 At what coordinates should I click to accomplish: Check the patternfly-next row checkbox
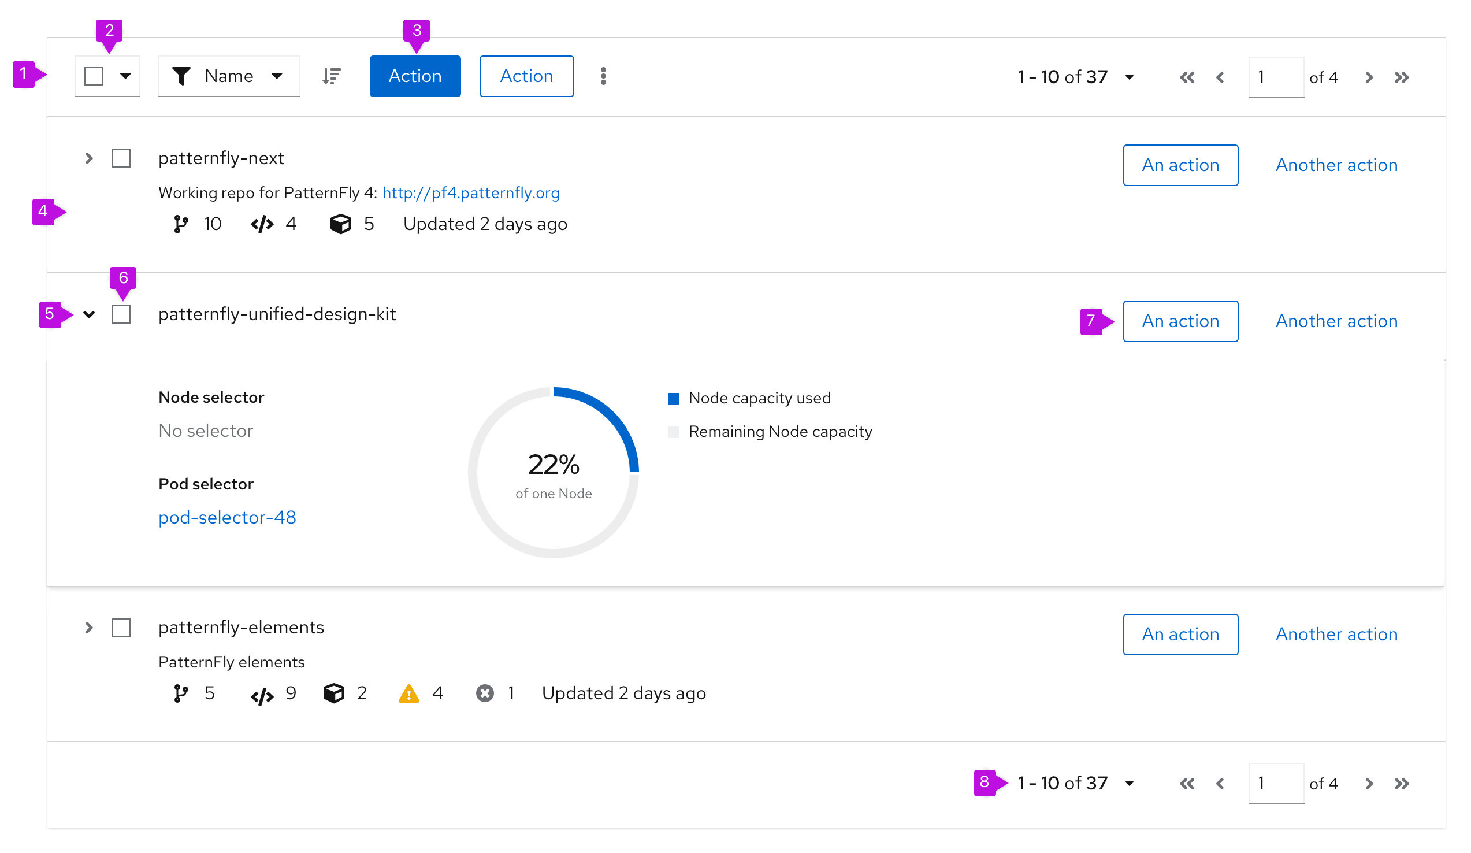coord(121,159)
